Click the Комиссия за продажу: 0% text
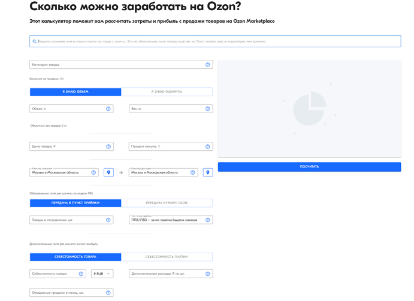Screen dimensions: 414x301 47,79
